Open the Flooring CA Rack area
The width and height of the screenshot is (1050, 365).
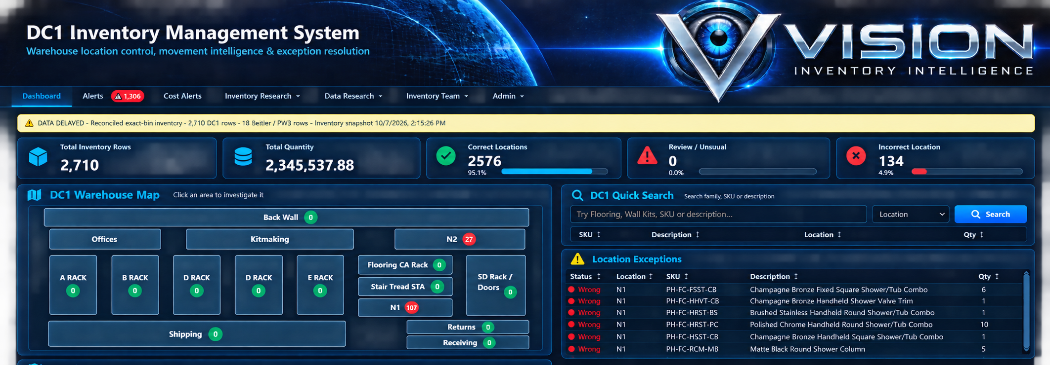coord(405,265)
